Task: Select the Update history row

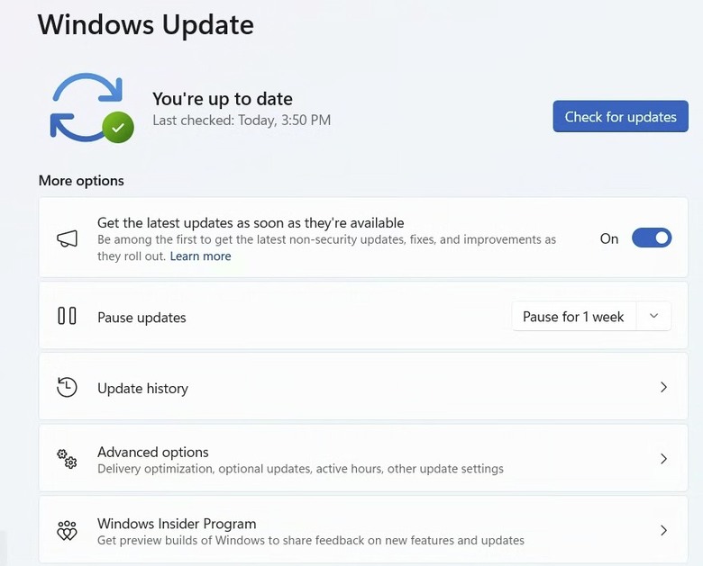Action: [x=363, y=387]
